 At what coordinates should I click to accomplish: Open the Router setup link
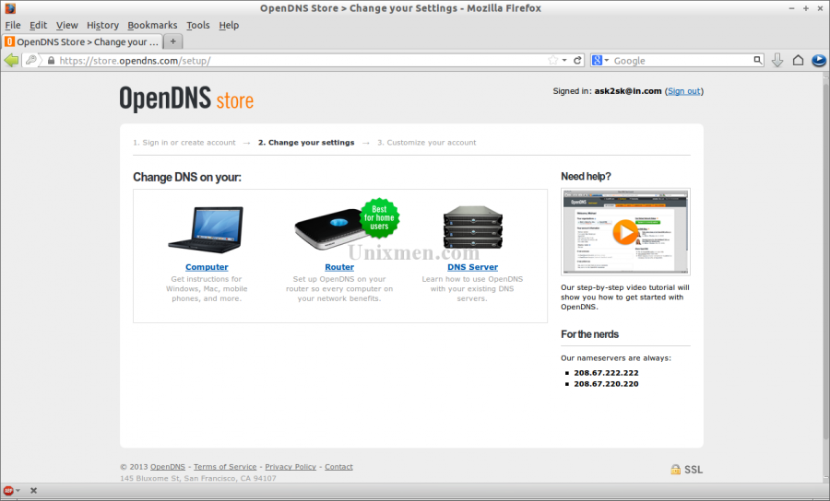339,267
